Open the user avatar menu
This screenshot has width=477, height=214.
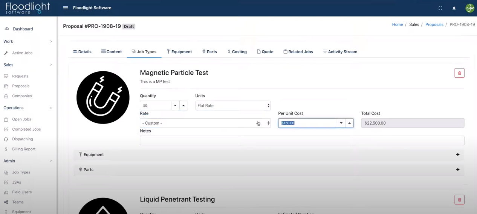(469, 8)
